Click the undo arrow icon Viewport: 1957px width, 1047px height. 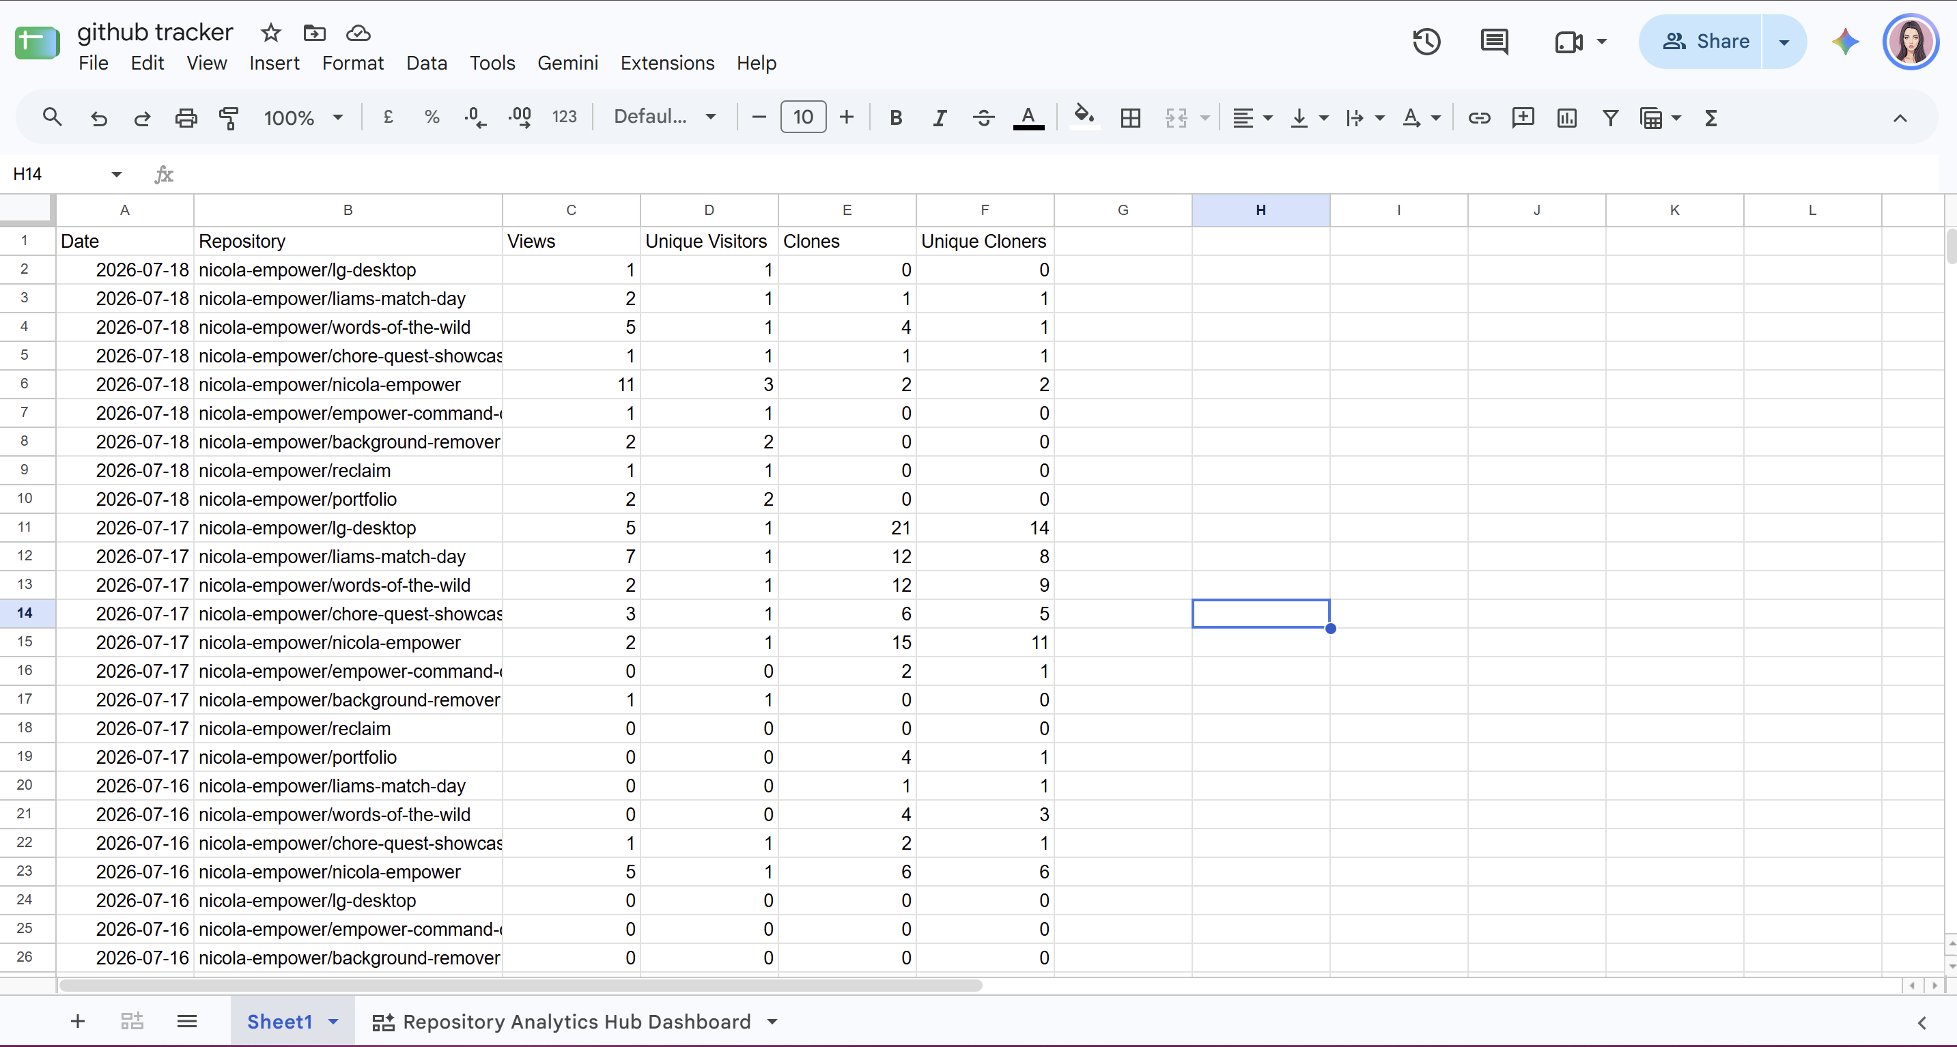coord(99,117)
